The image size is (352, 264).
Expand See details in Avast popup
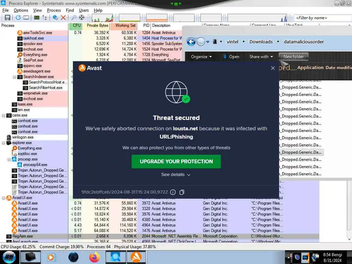click(176, 175)
